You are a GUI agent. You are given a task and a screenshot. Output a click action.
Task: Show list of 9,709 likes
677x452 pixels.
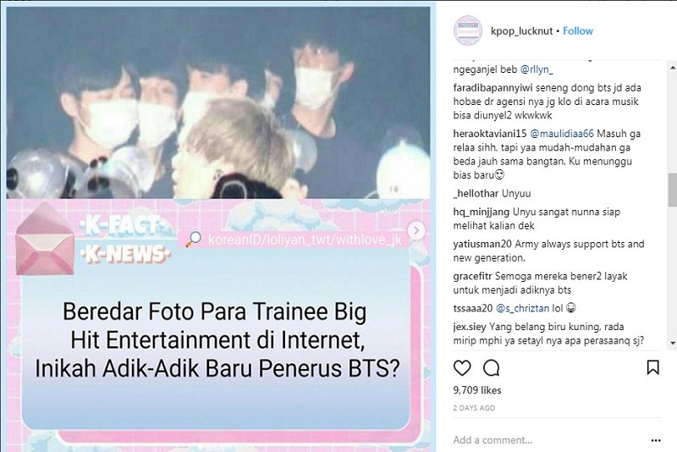(477, 390)
